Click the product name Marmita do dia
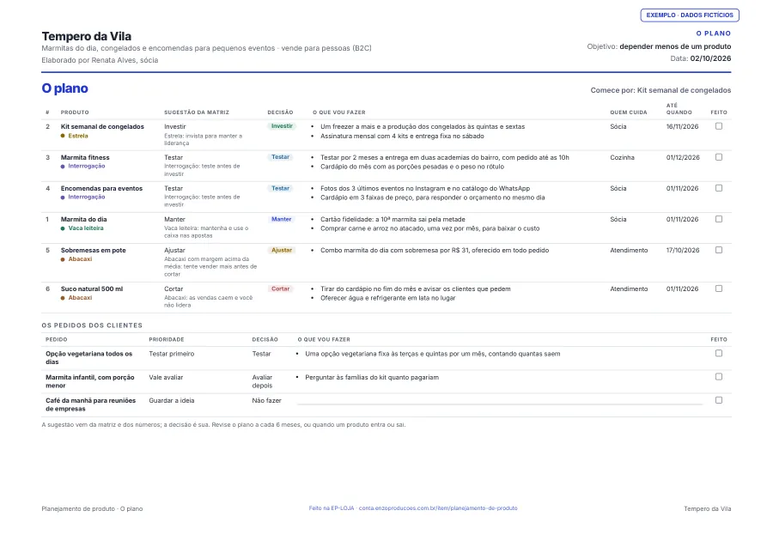Viewport: 773px width, 547px height. [84, 219]
